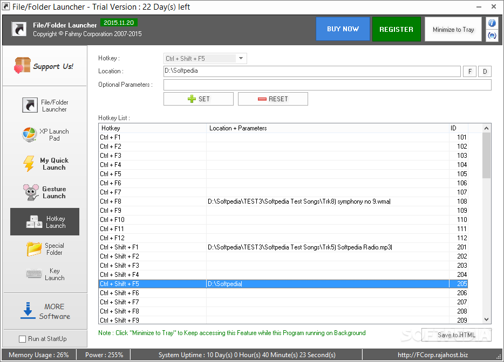
Task: Click scroll up arrow of hotkey list
Action: pos(486,128)
